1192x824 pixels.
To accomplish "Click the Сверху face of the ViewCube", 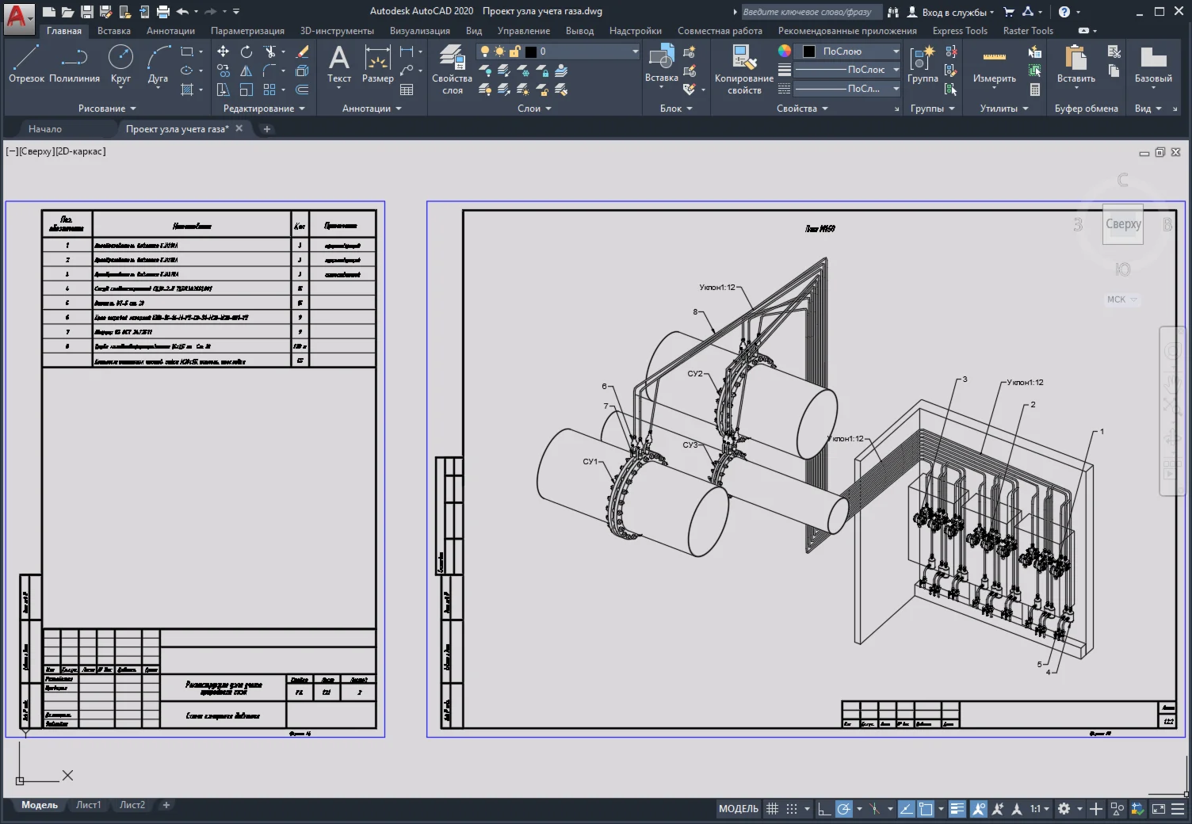I will [x=1123, y=224].
